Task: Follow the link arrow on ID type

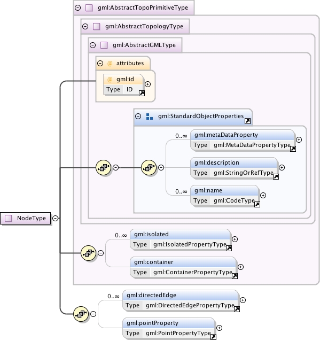Action: pos(142,94)
